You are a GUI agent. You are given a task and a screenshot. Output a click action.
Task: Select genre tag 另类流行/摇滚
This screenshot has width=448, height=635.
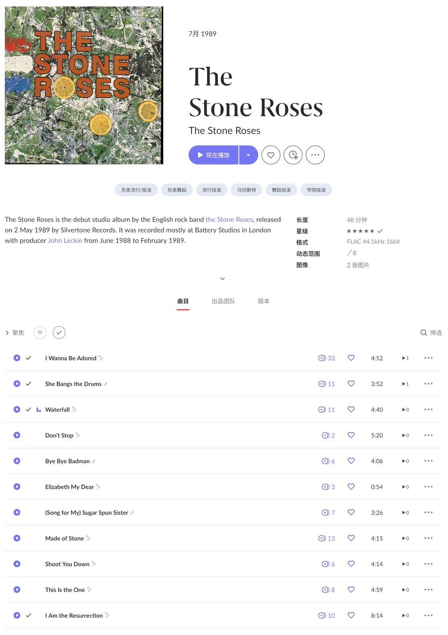(x=136, y=190)
